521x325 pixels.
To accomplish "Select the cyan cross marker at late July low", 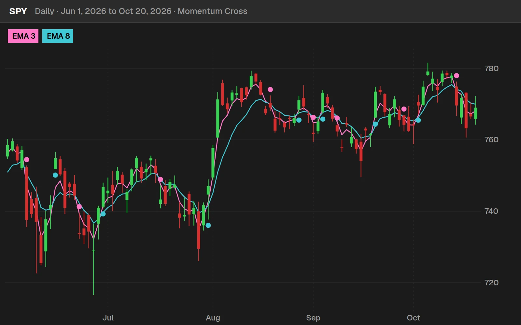I will click(x=208, y=225).
